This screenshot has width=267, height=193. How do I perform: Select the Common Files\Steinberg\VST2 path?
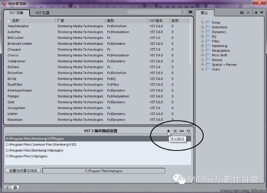click(x=98, y=145)
